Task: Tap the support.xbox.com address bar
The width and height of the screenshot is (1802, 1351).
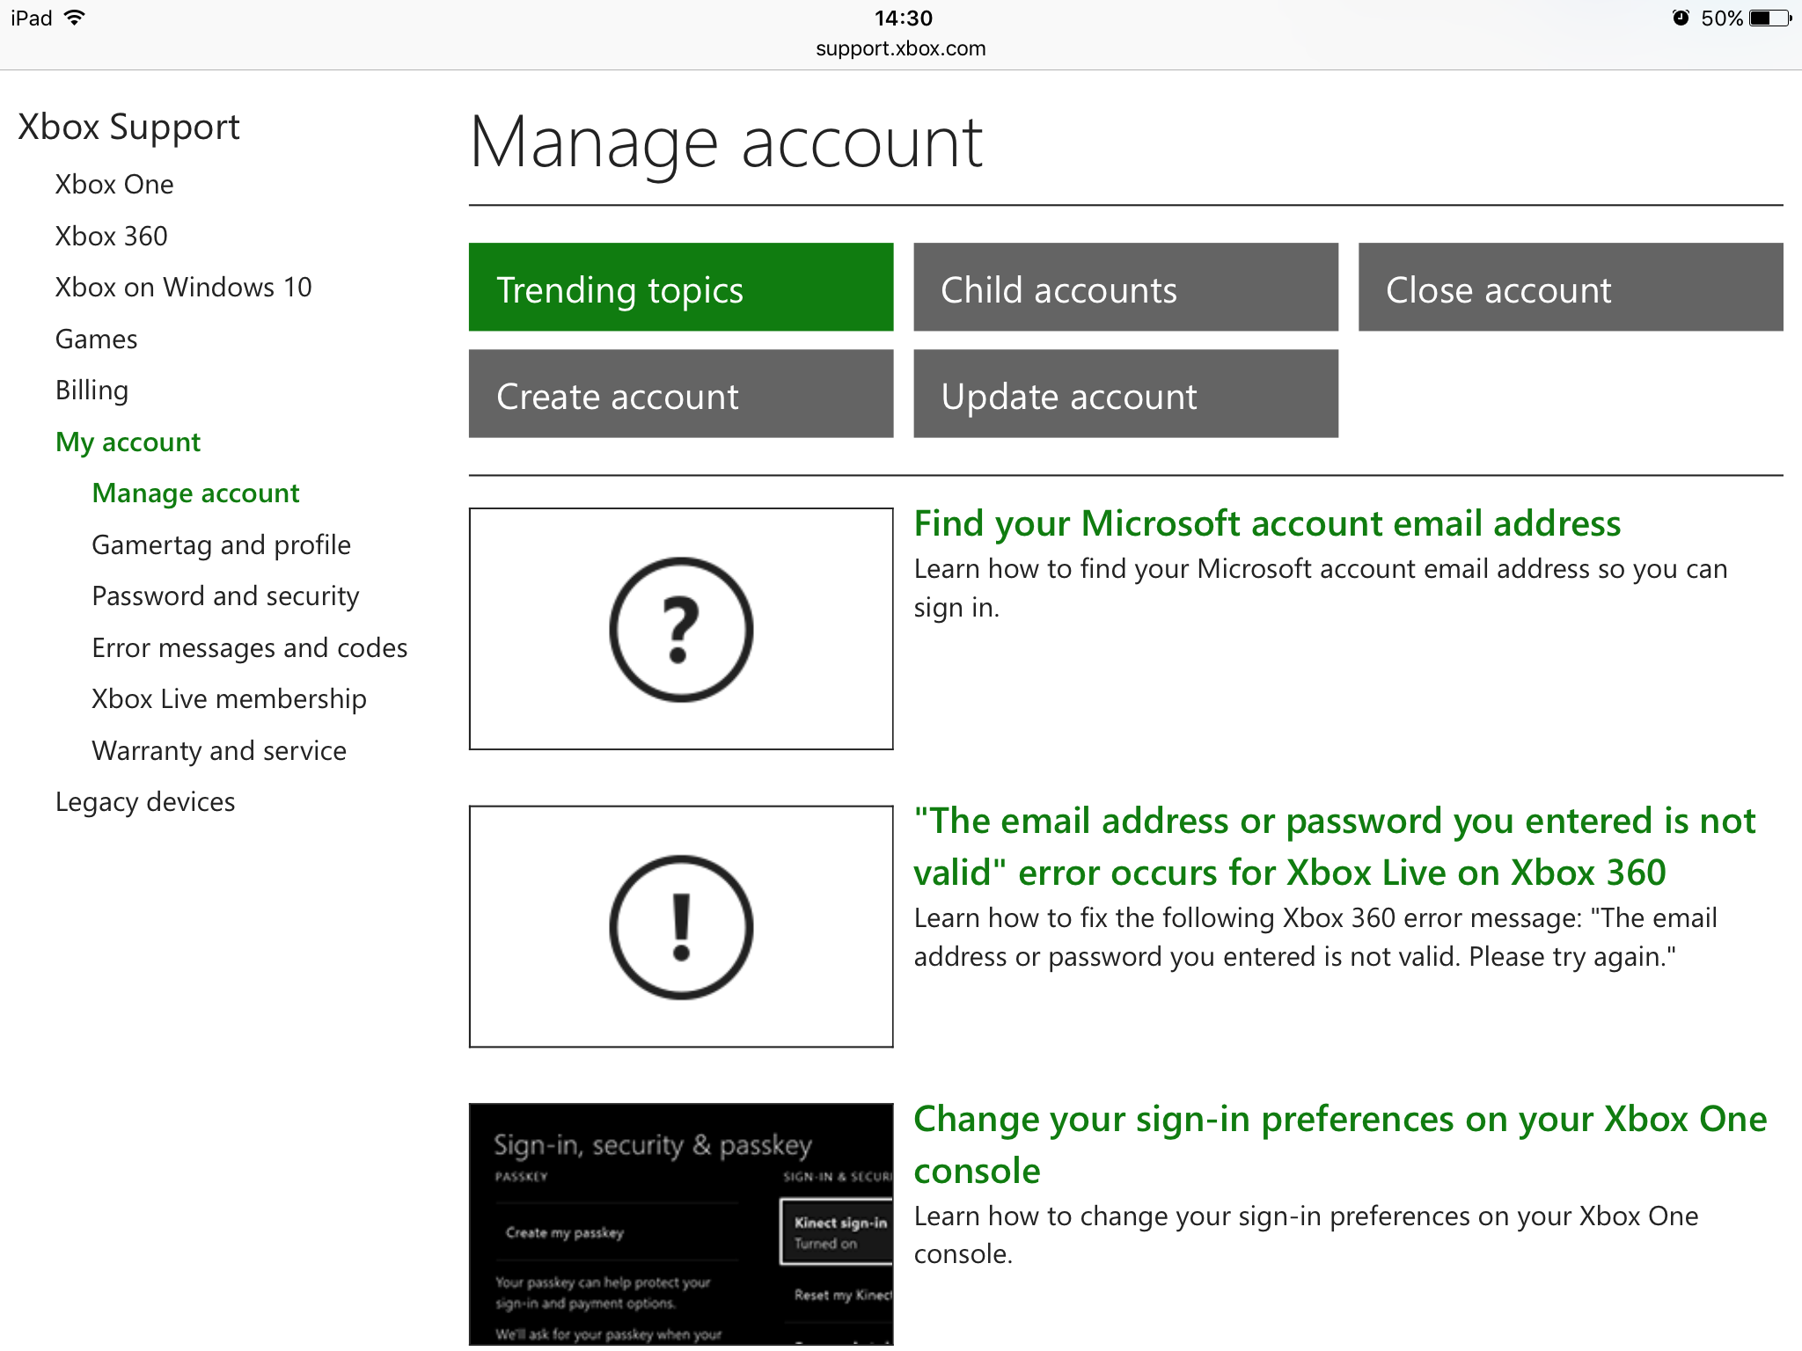Action: click(x=901, y=48)
